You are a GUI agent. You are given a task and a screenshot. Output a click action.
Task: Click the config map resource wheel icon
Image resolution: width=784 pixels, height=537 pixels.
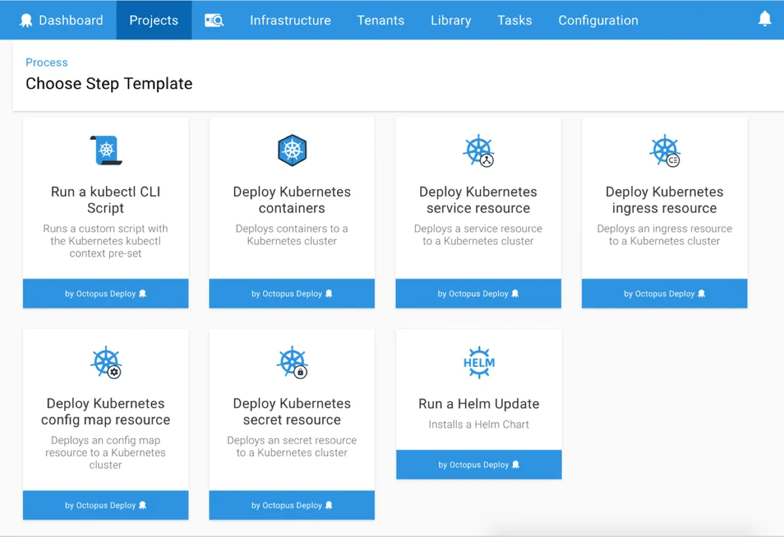pos(106,363)
